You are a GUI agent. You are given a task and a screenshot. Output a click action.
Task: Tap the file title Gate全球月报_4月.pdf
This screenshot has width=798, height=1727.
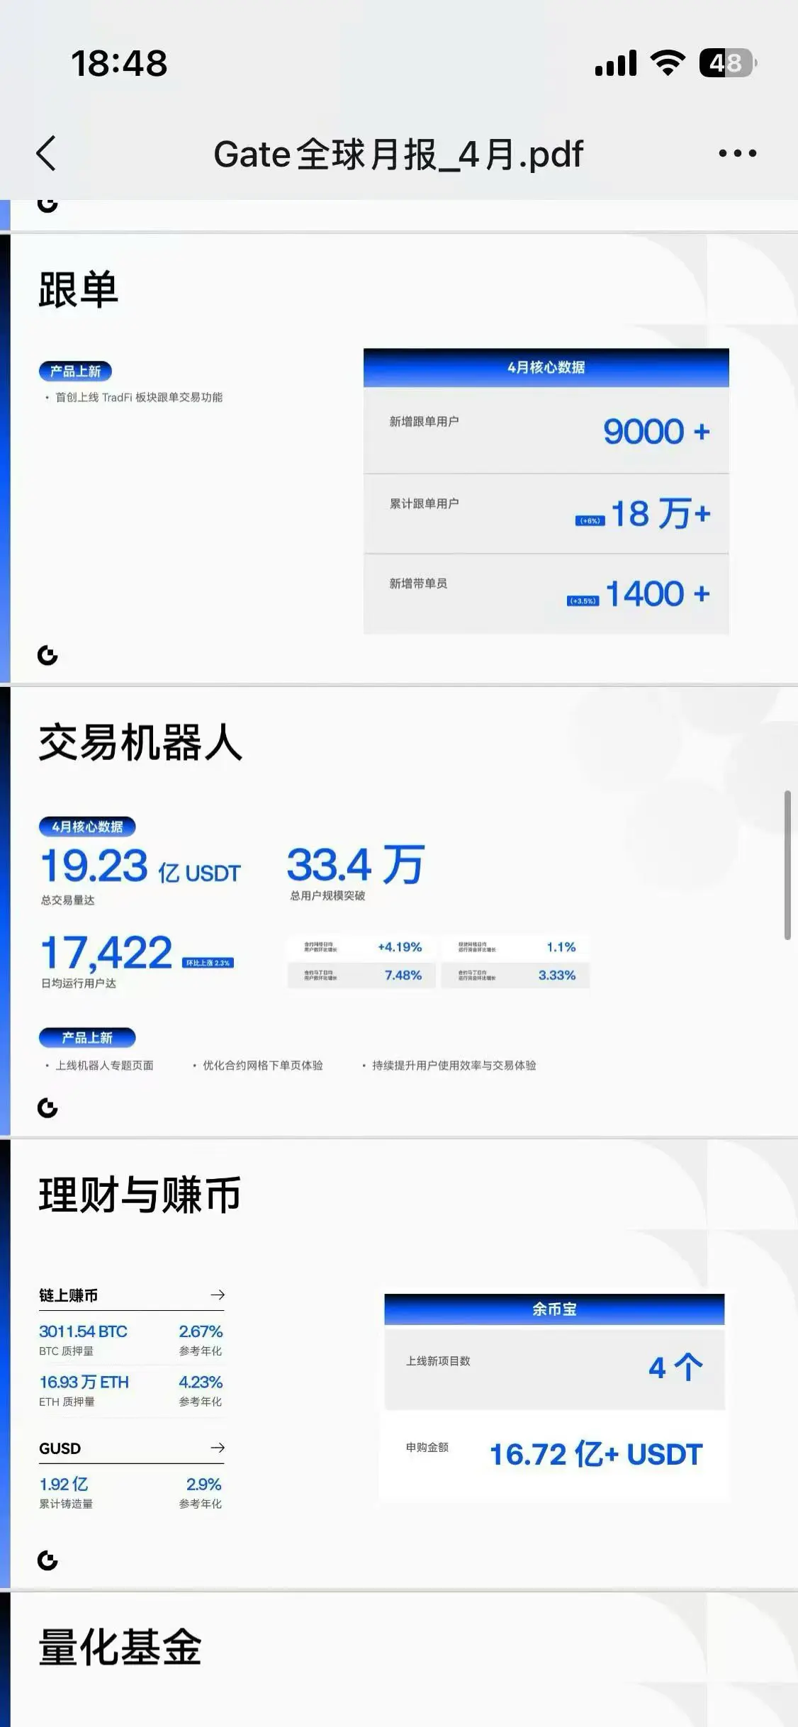point(398,154)
